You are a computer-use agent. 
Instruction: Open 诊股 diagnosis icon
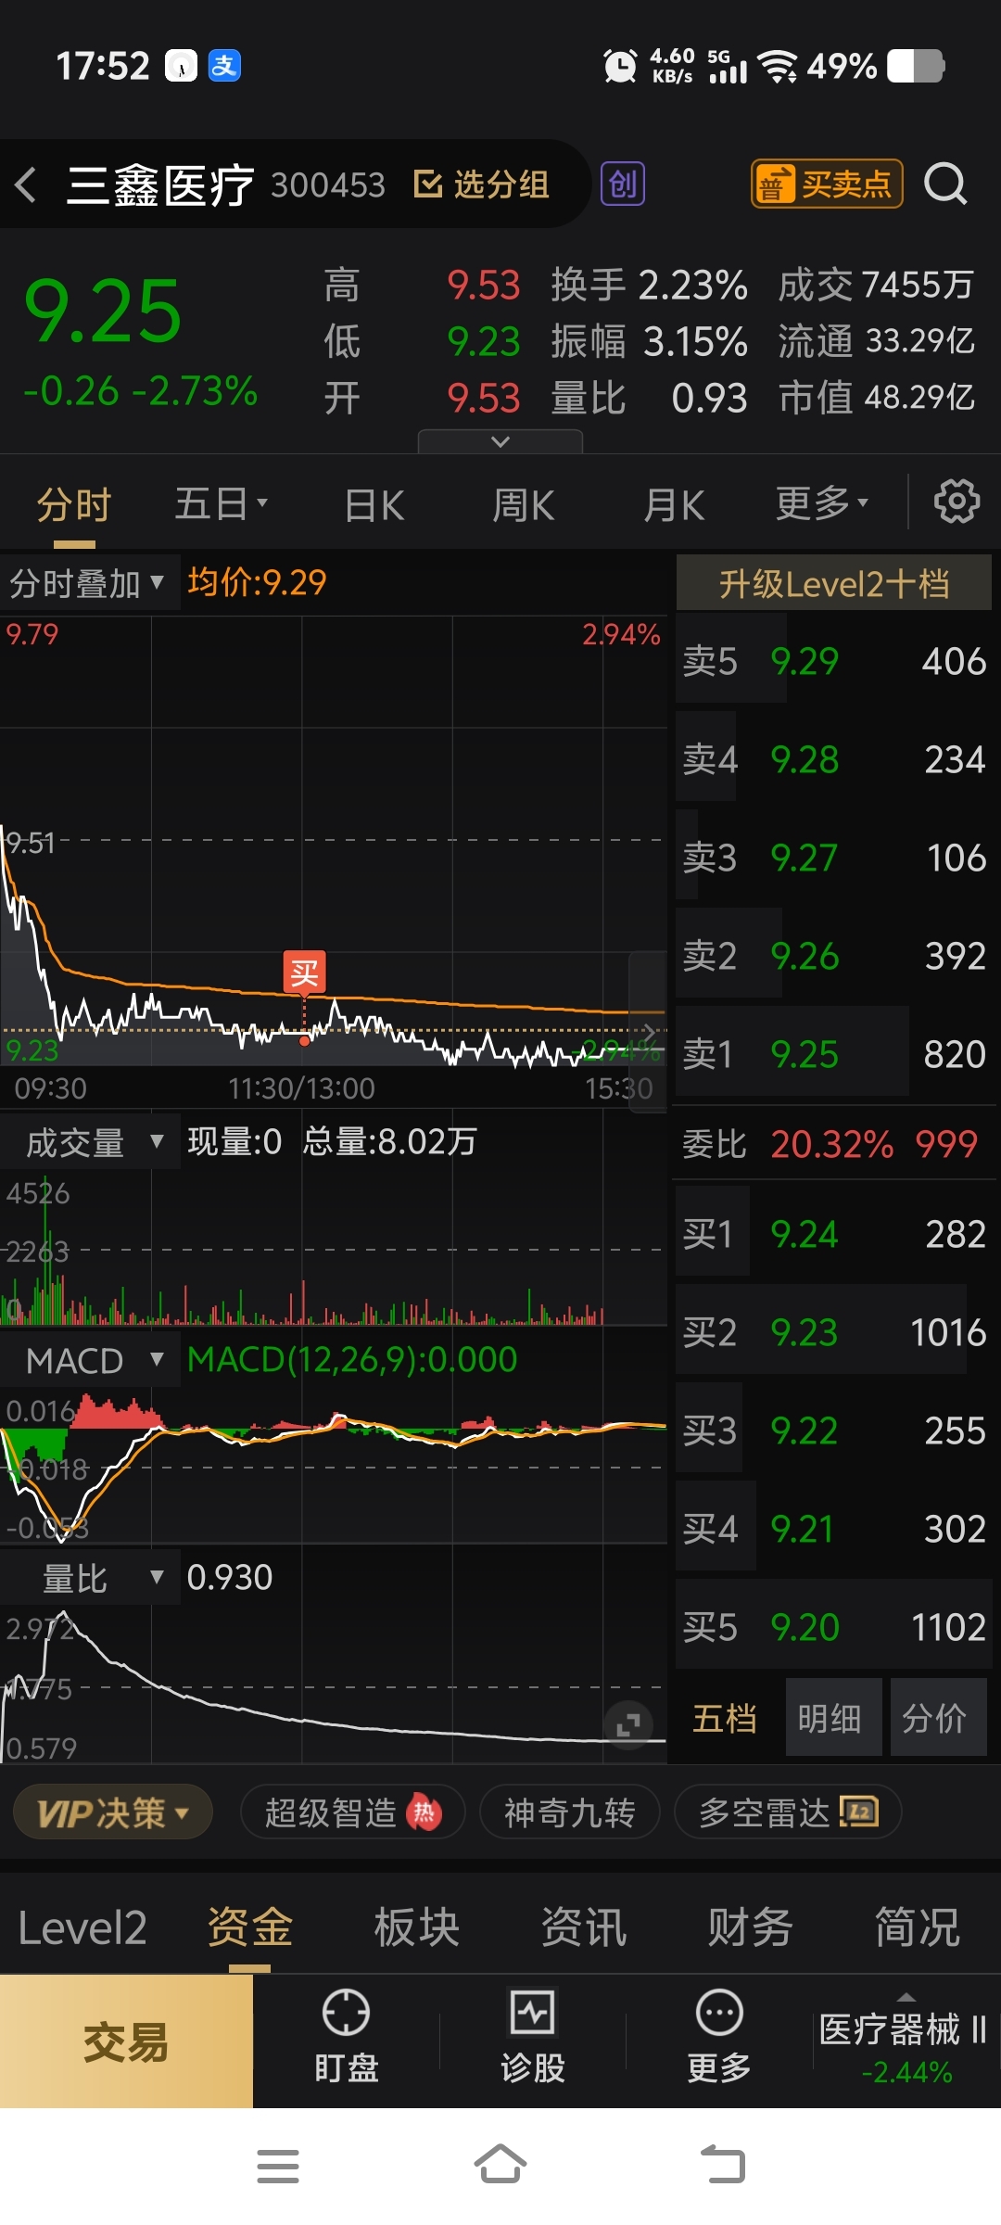pos(533,2037)
